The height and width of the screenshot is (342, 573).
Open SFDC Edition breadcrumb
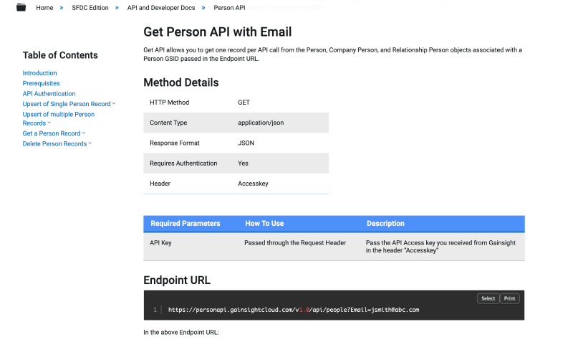coord(89,8)
